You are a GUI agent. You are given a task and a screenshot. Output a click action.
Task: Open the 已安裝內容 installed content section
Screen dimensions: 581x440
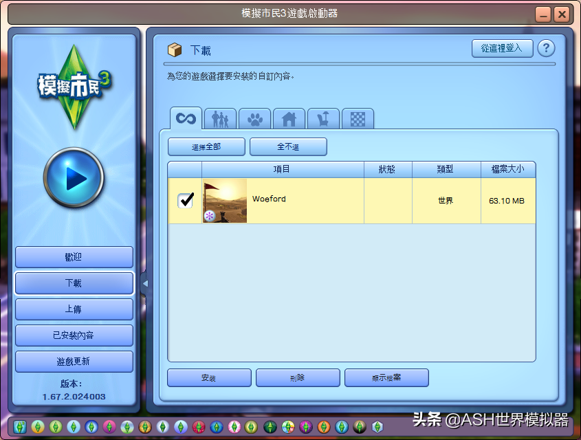pyautogui.click(x=74, y=335)
